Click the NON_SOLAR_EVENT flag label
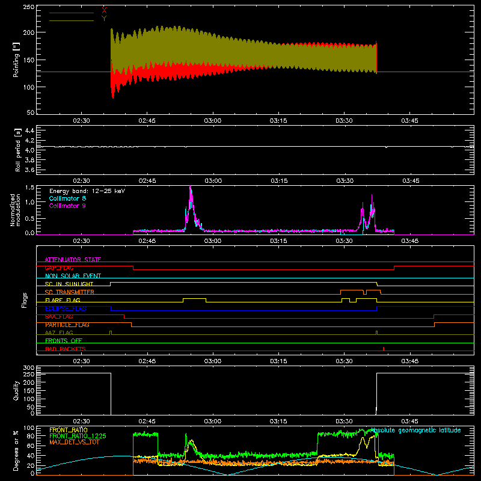Screen dimensions: 481x481 click(73, 276)
